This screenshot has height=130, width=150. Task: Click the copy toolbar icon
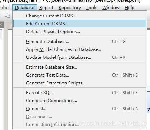click(7, 16)
